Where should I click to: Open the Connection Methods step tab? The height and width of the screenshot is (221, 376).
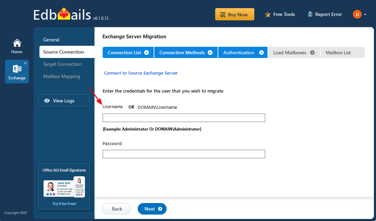click(186, 53)
